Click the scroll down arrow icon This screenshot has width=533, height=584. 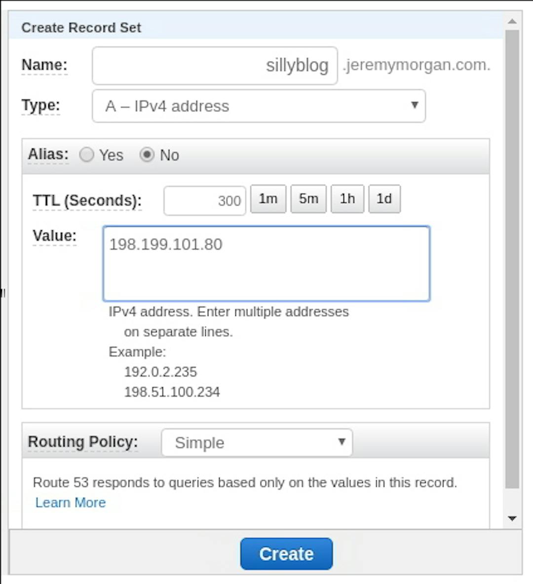point(512,518)
